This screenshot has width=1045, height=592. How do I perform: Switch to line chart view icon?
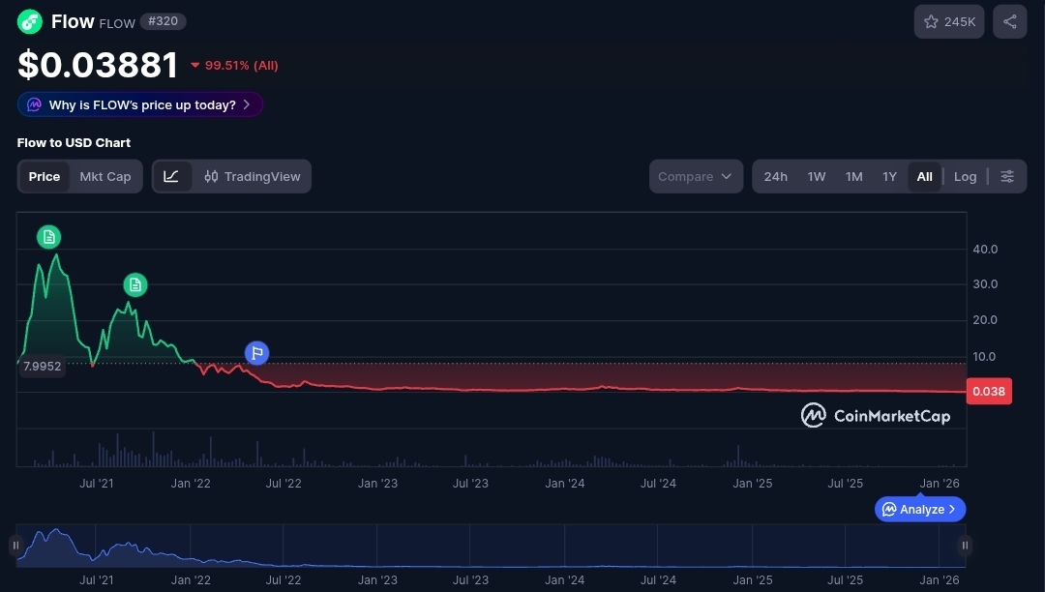pyautogui.click(x=171, y=176)
